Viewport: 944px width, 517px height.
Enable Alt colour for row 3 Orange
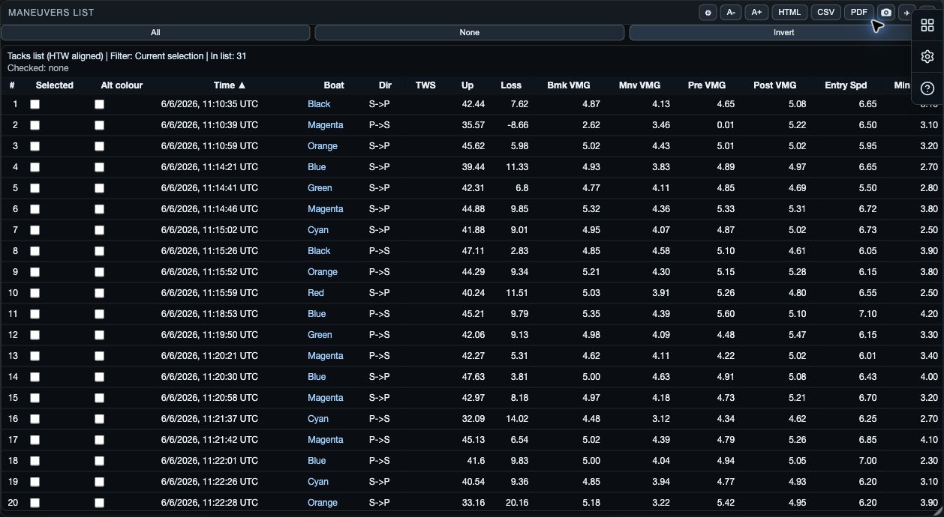[99, 146]
